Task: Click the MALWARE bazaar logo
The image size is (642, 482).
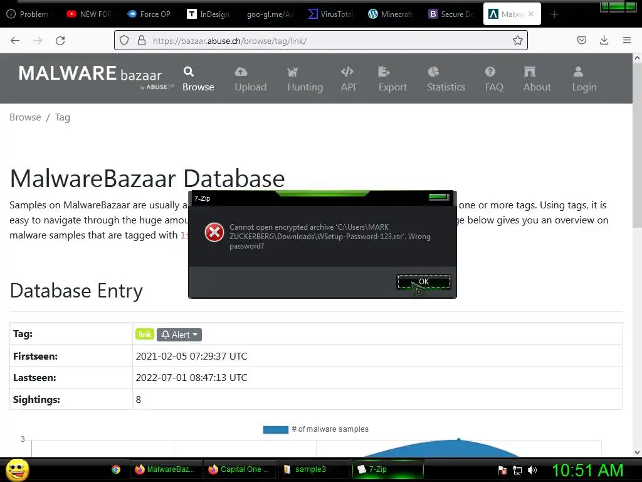Action: coord(96,77)
